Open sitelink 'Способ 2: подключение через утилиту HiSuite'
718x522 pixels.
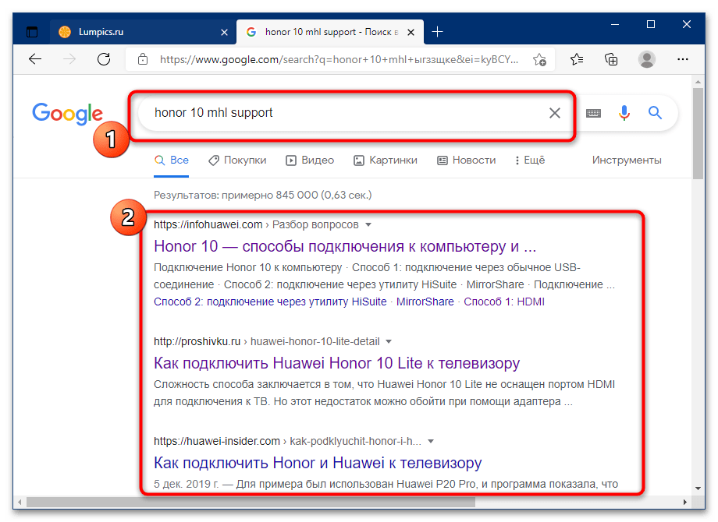(x=270, y=302)
